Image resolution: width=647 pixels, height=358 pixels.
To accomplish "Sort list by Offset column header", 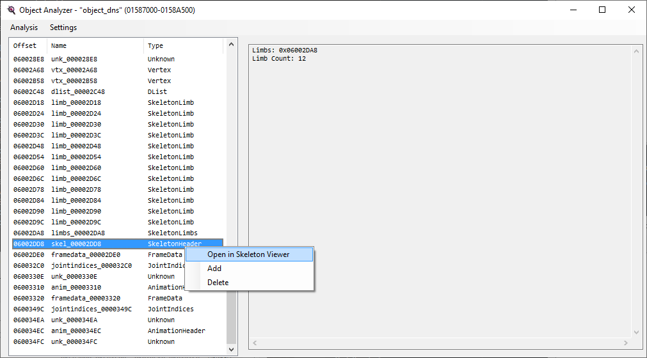I will 28,46.
